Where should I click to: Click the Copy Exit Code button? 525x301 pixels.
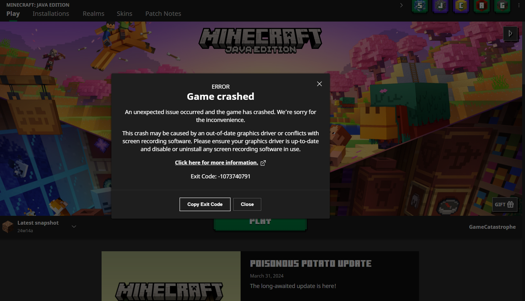[x=205, y=204]
